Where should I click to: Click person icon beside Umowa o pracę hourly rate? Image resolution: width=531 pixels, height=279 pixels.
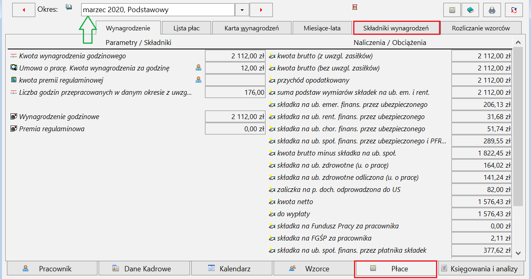coord(199,68)
